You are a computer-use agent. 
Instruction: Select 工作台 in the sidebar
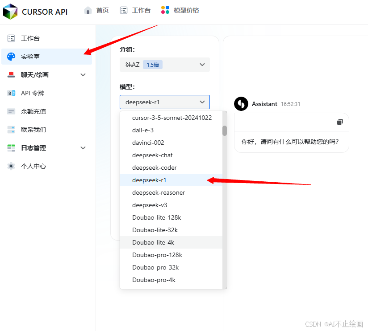47,38
